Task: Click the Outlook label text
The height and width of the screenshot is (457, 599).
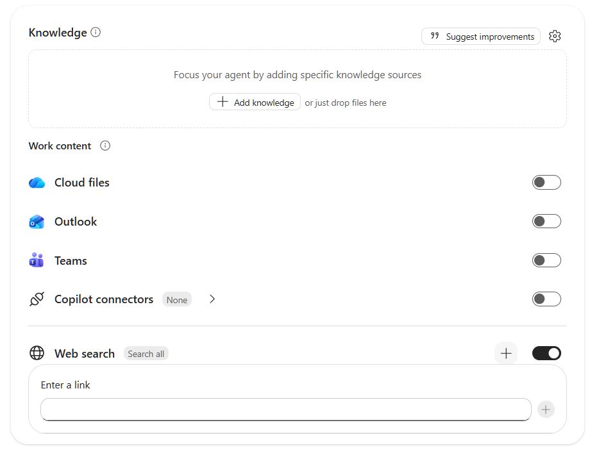Action: pyautogui.click(x=76, y=221)
